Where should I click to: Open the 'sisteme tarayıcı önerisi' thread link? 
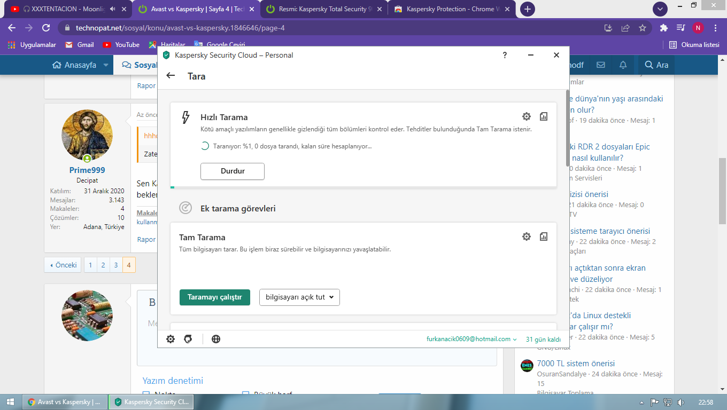609,231
